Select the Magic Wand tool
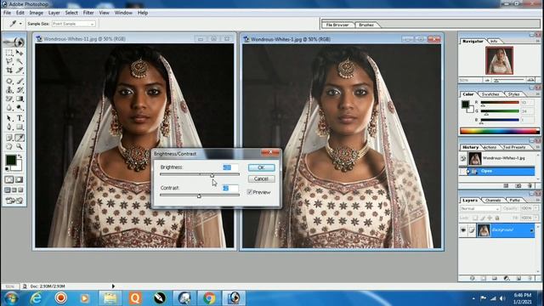Screen dimensions: 544x306 (20, 61)
